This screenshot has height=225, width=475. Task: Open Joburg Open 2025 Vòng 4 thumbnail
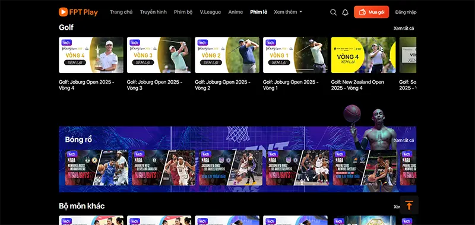click(x=91, y=55)
